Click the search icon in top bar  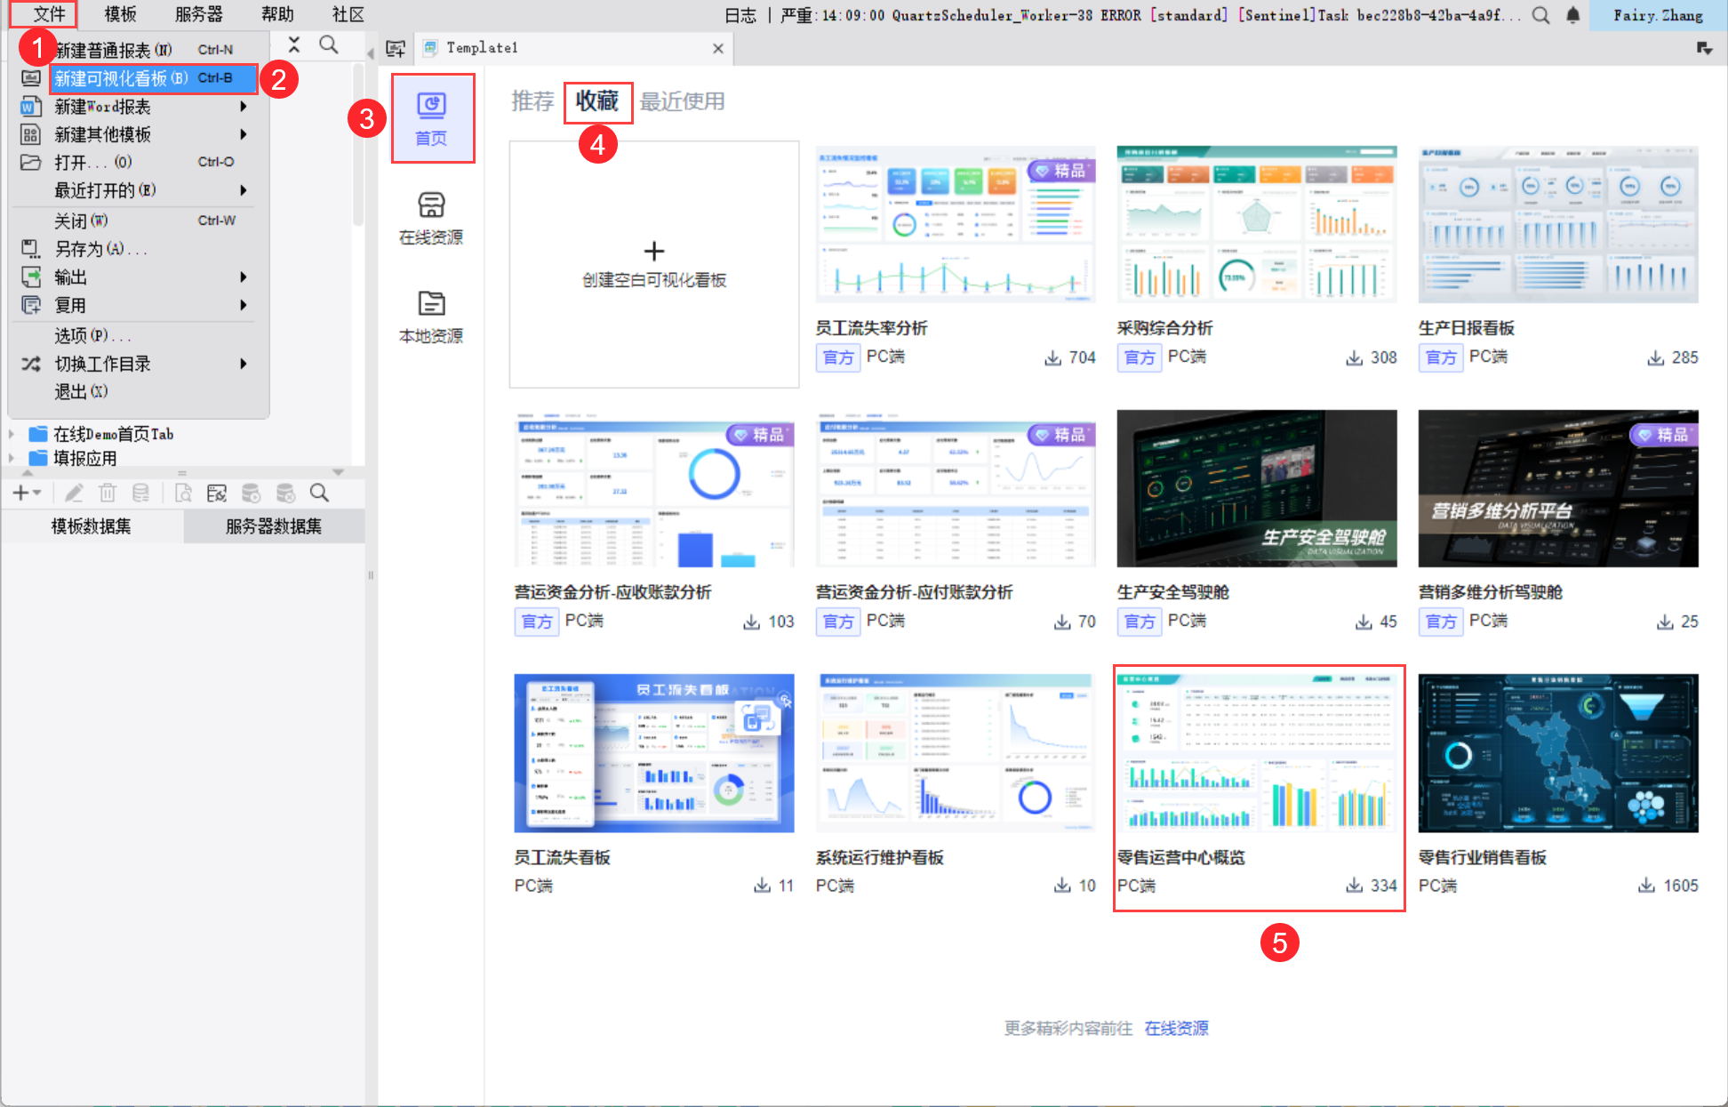tap(1541, 15)
